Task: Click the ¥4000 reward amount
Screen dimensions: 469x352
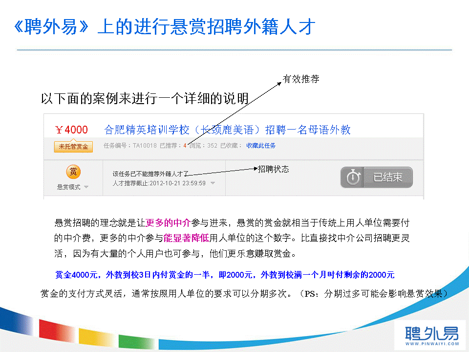Action: point(71,130)
